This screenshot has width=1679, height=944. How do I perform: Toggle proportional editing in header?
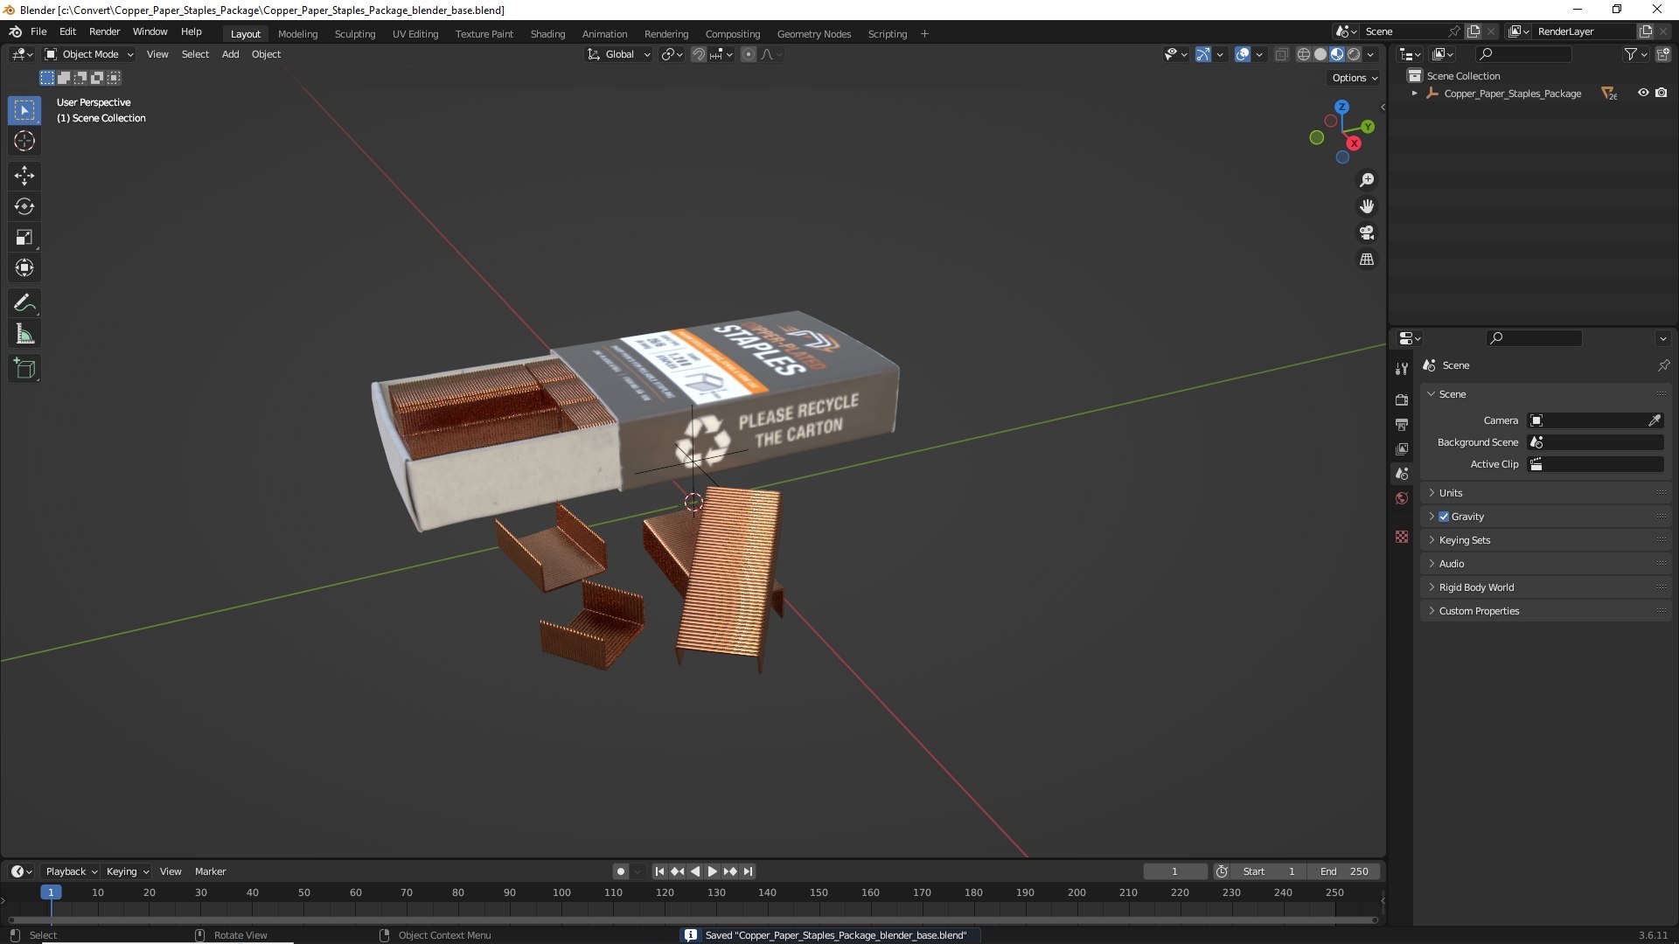[x=749, y=54]
